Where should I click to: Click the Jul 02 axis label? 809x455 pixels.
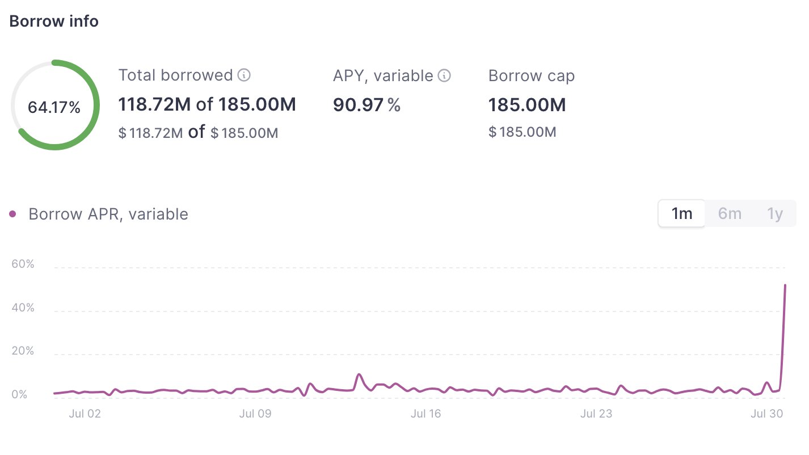[x=85, y=414]
